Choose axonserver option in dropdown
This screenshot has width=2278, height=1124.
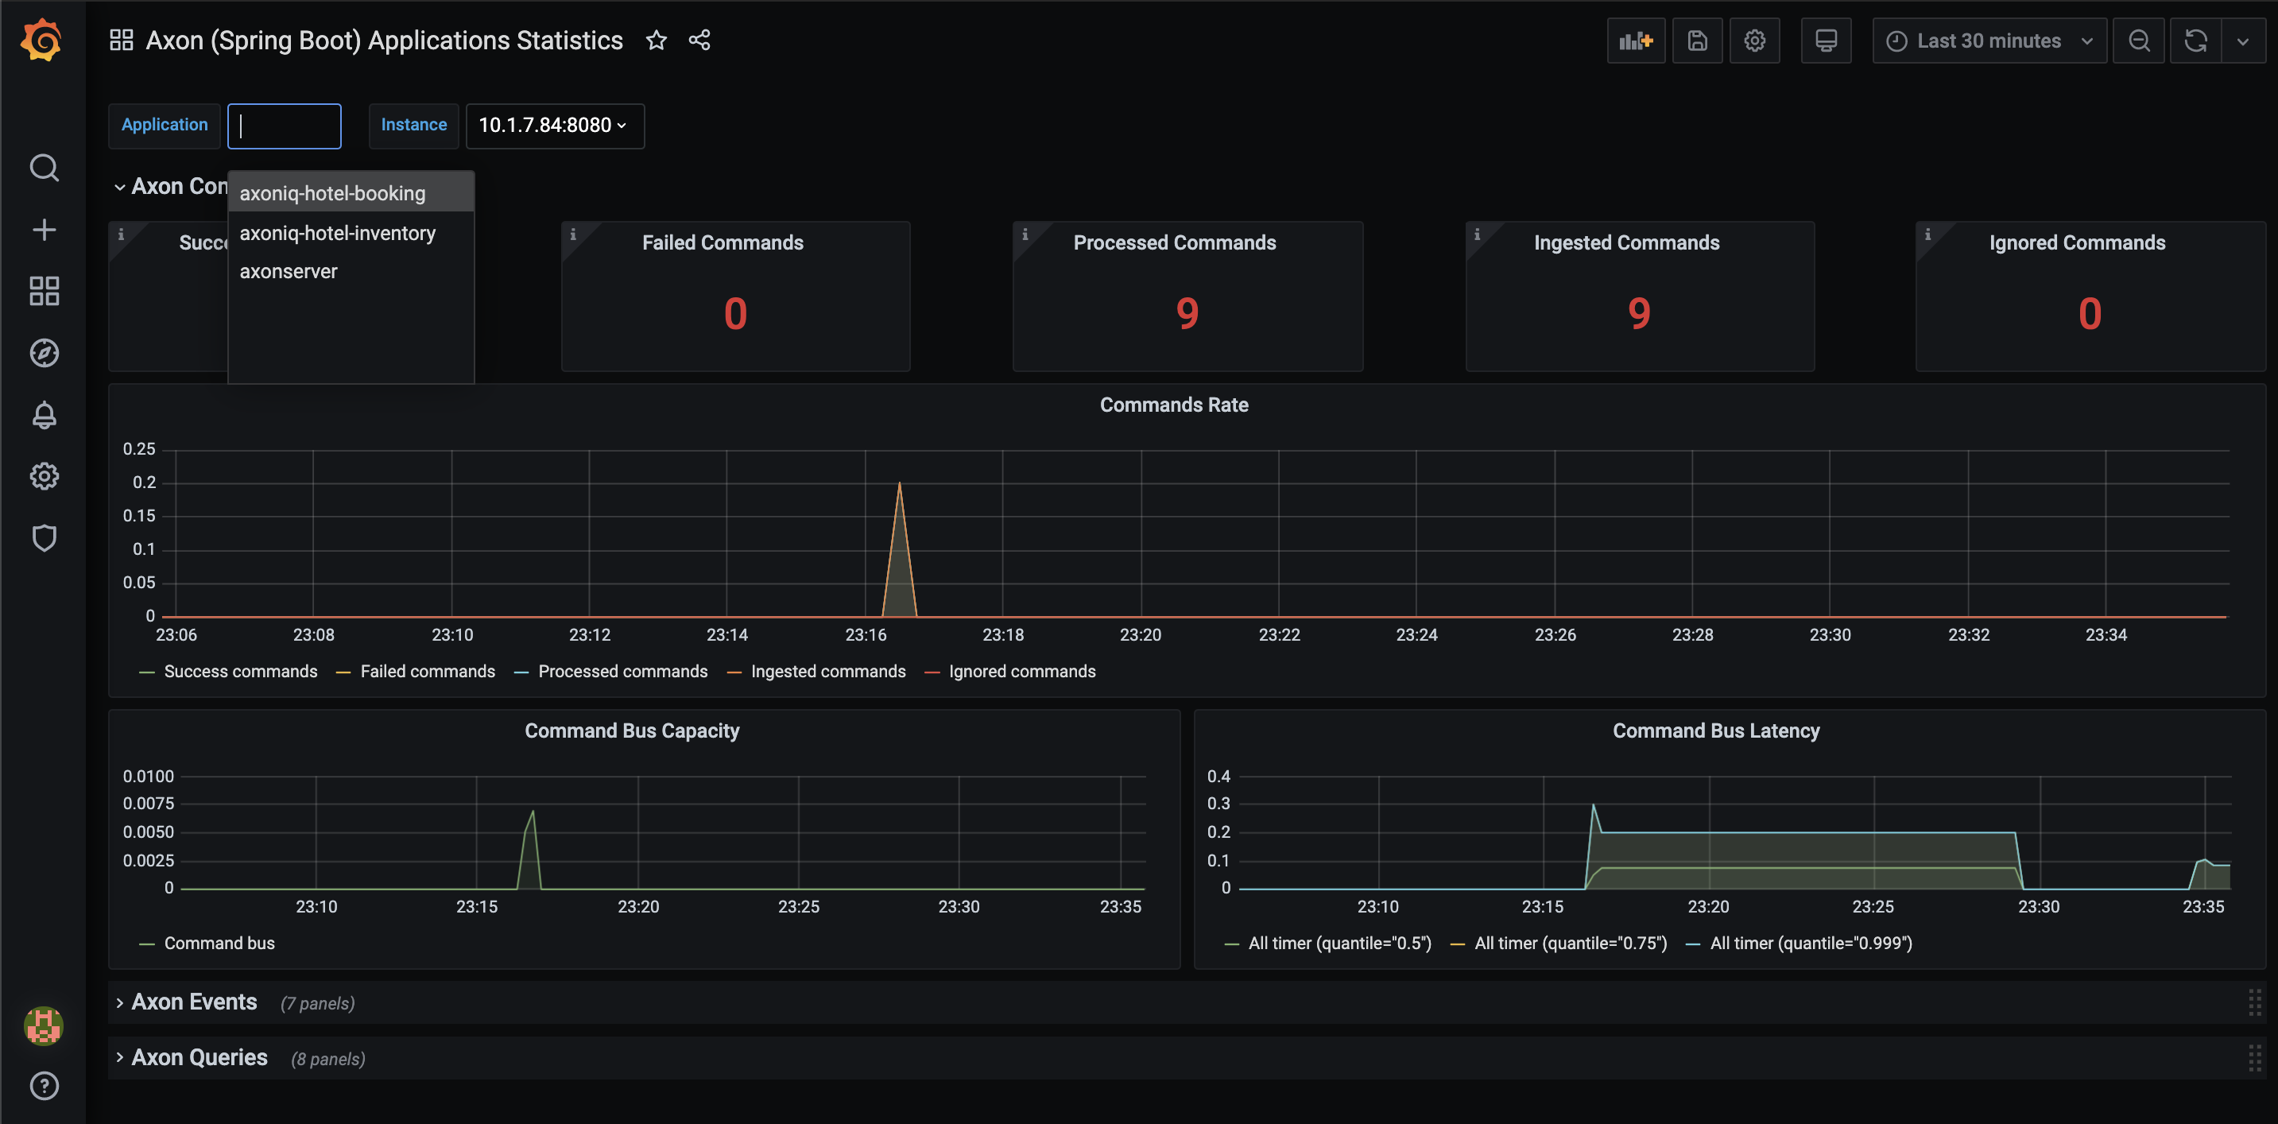point(289,272)
